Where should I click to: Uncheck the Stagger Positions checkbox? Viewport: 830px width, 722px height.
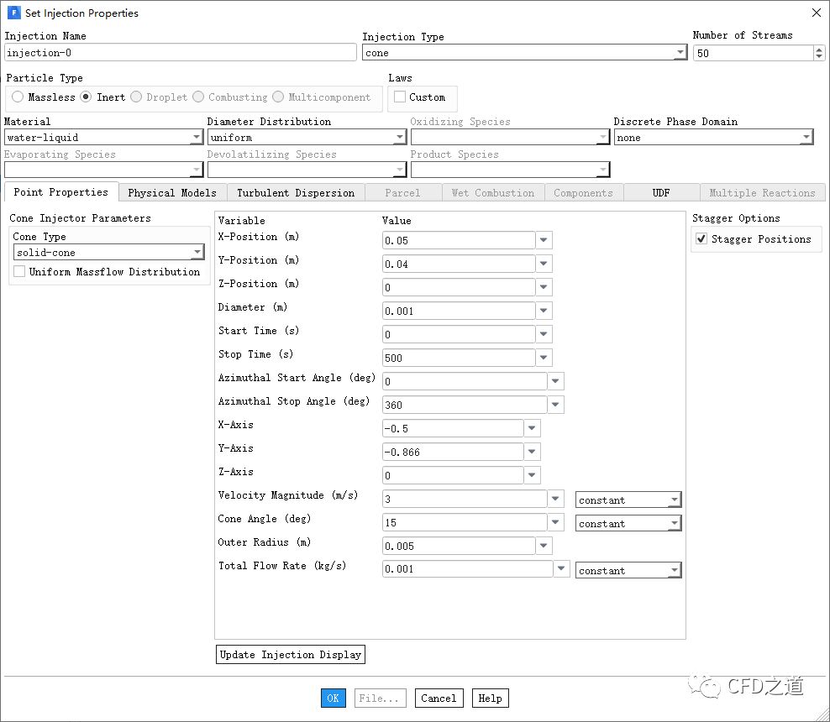click(701, 239)
